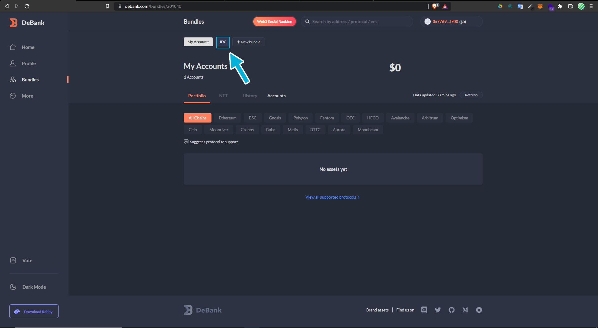This screenshot has width=598, height=328.
Task: Open the browser hamburger menu
Action: click(591, 6)
